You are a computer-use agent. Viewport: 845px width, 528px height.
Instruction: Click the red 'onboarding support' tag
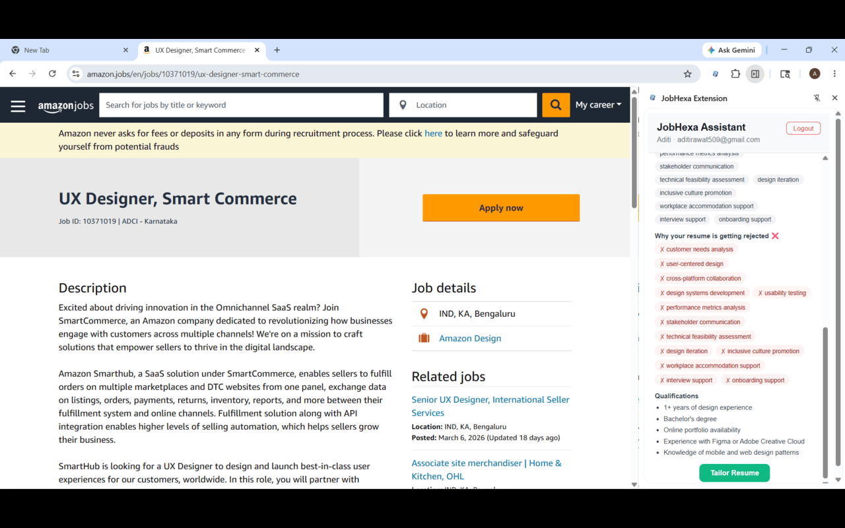coord(755,380)
